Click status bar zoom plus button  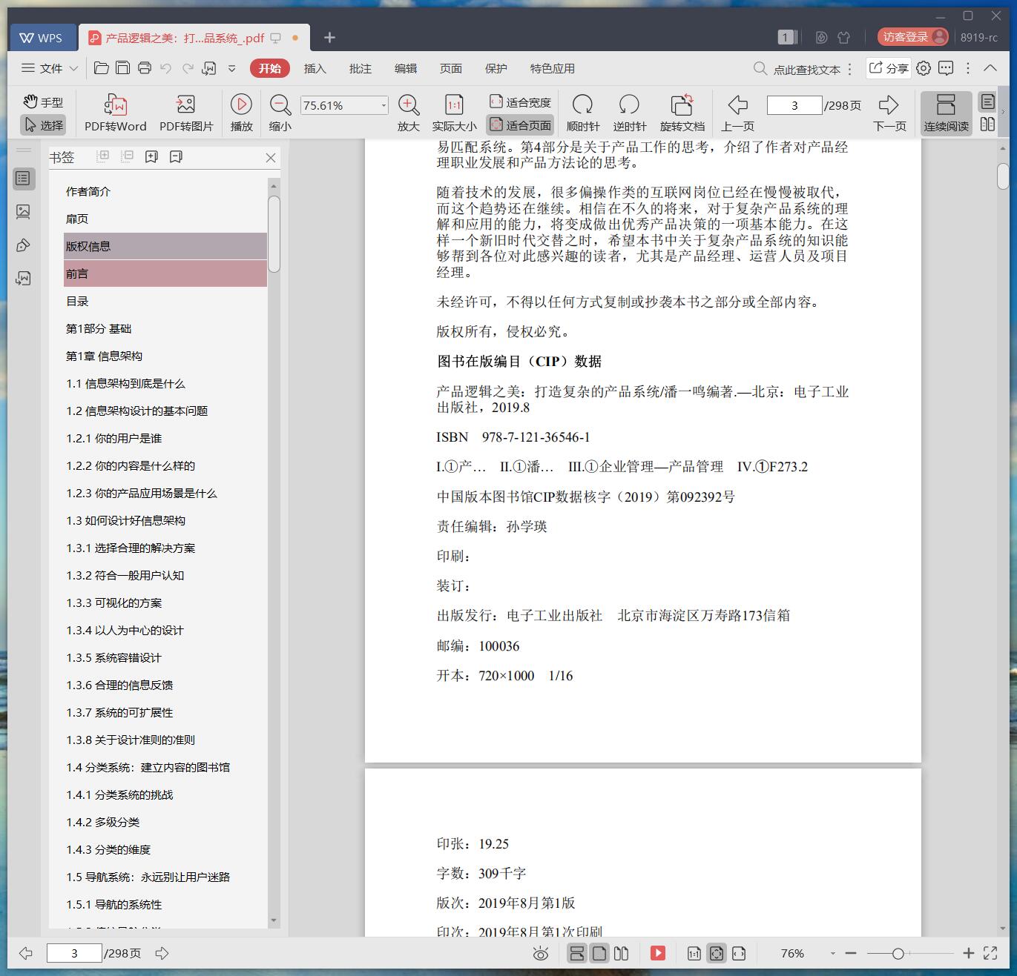point(968,954)
